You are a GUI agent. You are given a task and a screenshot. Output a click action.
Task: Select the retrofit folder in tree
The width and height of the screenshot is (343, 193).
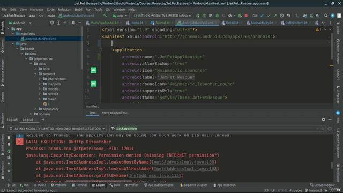click(x=53, y=94)
